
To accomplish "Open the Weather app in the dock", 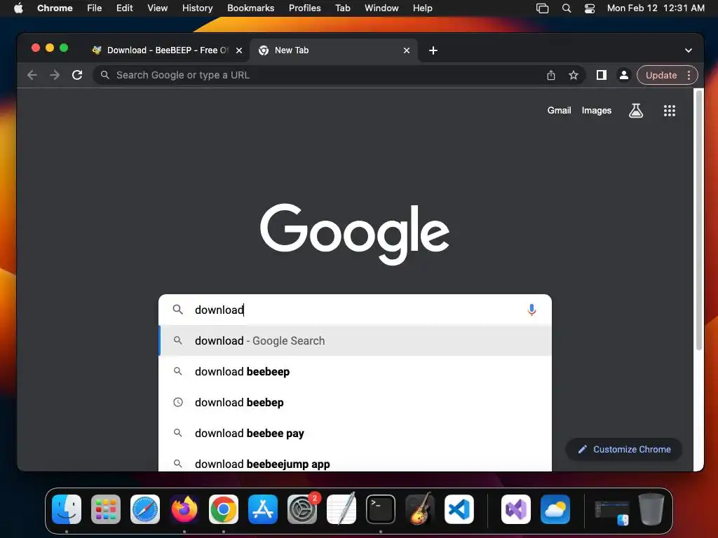I will tap(555, 509).
